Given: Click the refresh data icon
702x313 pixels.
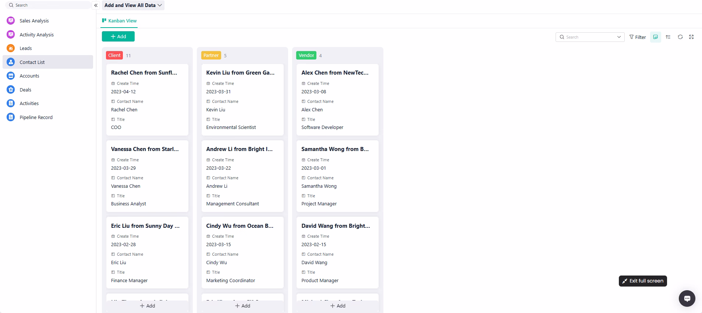Looking at the screenshot, I should pyautogui.click(x=680, y=37).
